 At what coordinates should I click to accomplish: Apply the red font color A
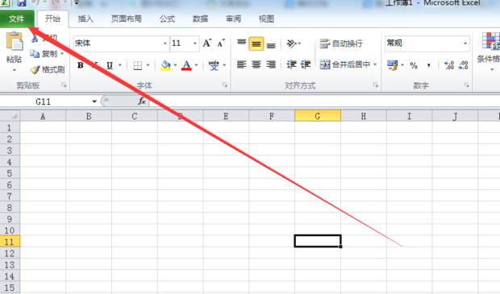[x=186, y=65]
